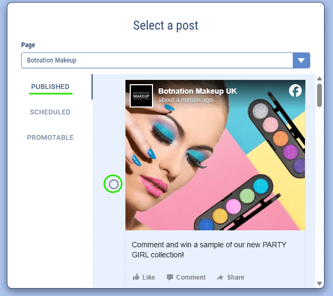The image size is (333, 296).
Task: Click the PARTY GIRL collection caption text
Action: tap(201, 250)
